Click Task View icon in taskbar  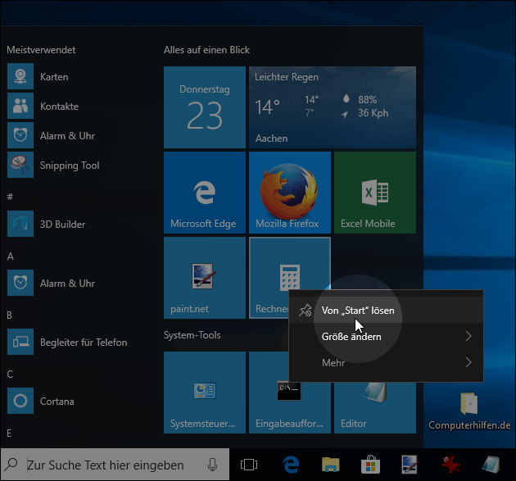point(249,465)
